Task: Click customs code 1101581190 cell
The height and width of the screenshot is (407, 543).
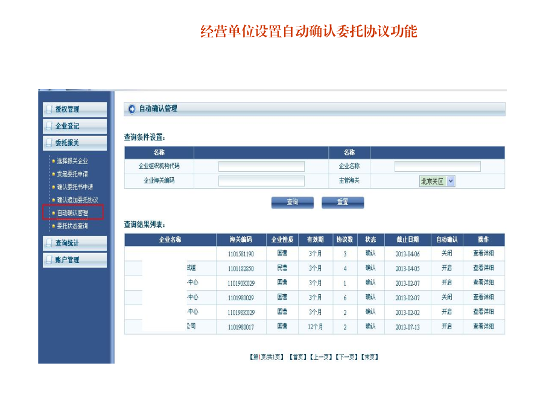Action: coord(241,254)
